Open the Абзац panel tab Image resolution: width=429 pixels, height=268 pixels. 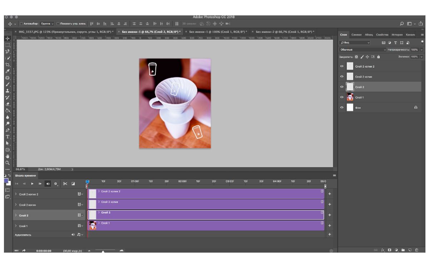[369, 35]
